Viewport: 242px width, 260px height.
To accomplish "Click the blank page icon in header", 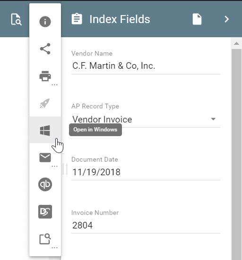I will click(197, 19).
